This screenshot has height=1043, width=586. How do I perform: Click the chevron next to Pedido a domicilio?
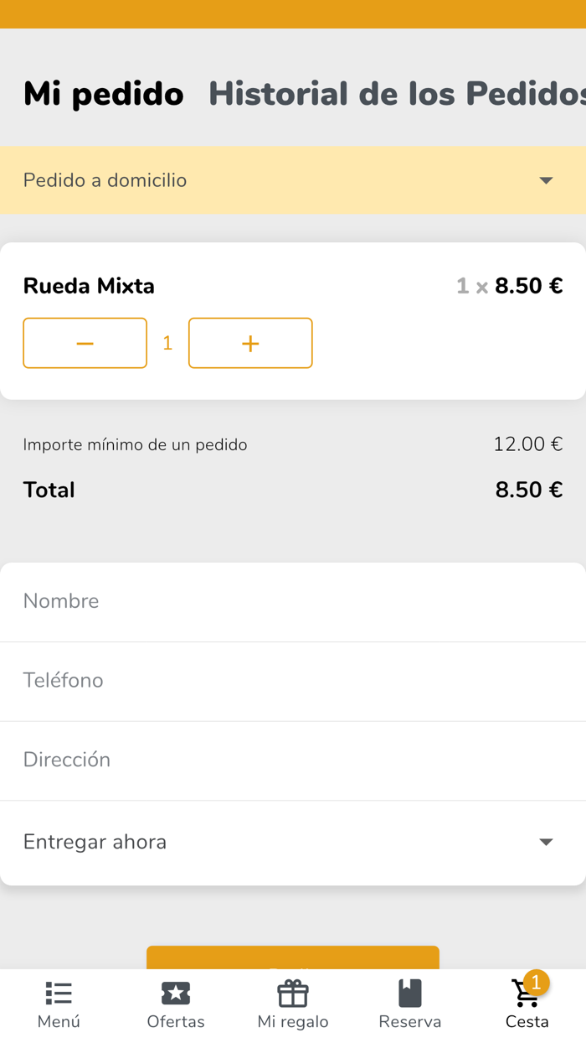(546, 179)
